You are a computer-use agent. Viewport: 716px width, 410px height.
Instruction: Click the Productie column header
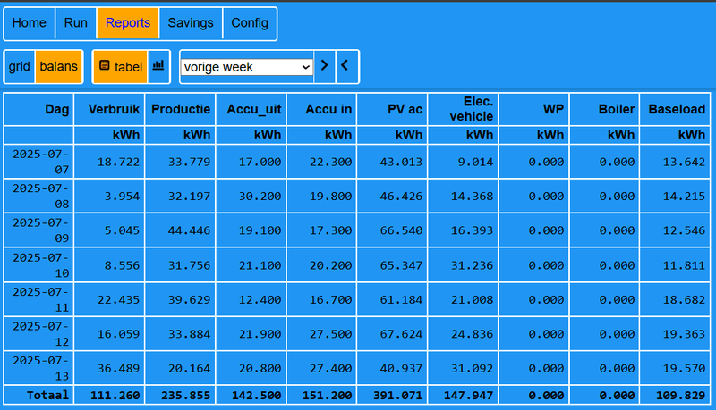(180, 109)
